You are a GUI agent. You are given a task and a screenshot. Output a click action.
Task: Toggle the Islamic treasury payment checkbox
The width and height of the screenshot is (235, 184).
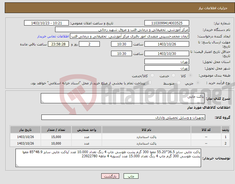(x=150, y=83)
